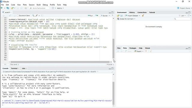Image resolution: width=192 pixels, height=108 pixels.
Task: Click the Run button in editor
Action: click(x=90, y=16)
